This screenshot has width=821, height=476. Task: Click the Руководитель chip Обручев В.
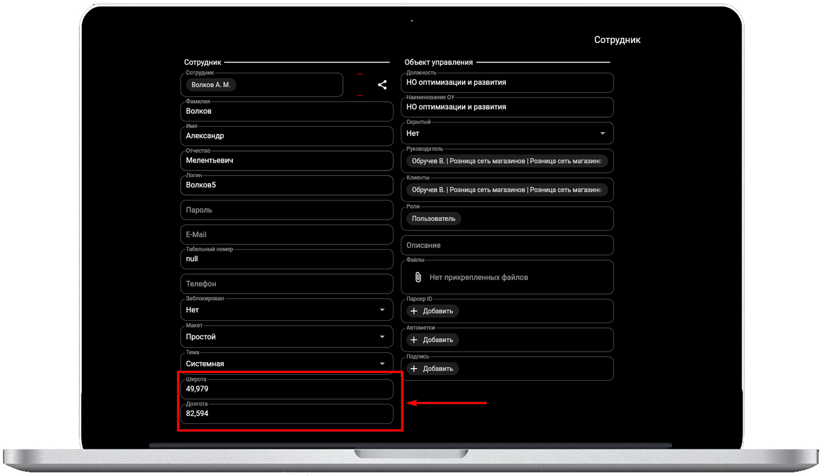[x=506, y=161]
